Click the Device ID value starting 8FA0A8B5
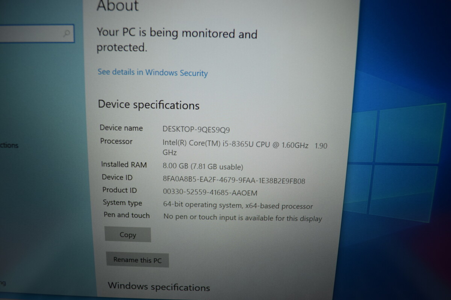The image size is (451, 300). (x=234, y=180)
